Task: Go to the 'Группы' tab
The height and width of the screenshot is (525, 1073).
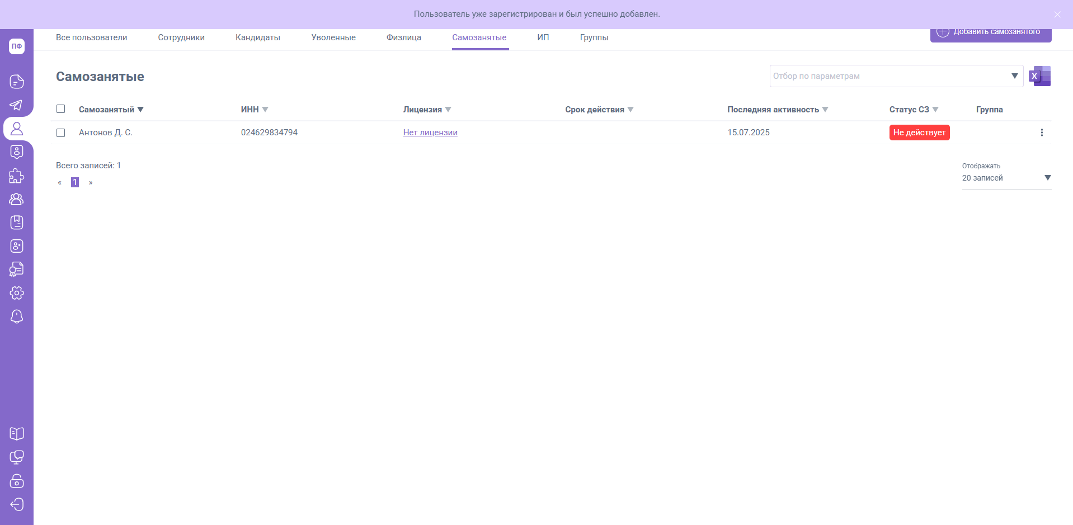Action: point(594,37)
